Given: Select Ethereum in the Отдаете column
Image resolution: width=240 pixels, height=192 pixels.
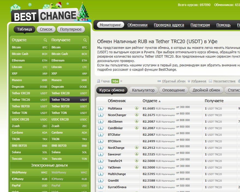Looking at the screenshot, I should point(18,60).
